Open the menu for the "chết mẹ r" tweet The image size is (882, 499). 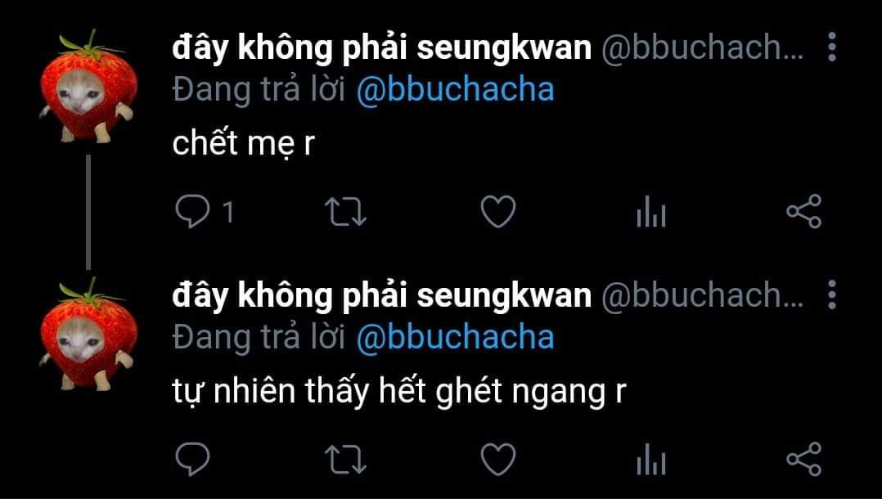click(x=832, y=47)
